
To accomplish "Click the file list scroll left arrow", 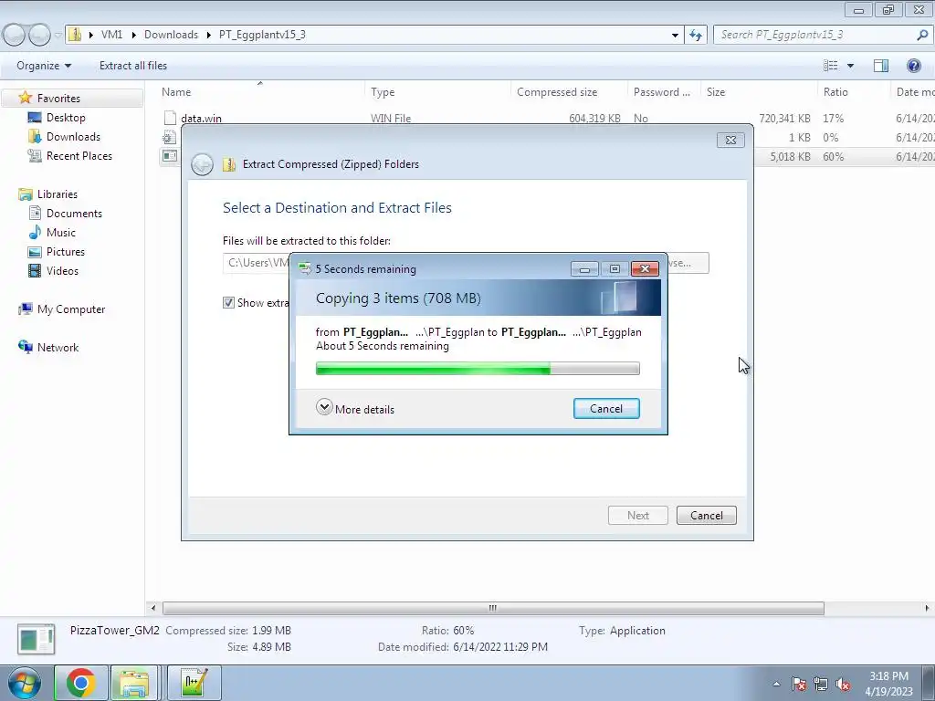I will coord(153,608).
